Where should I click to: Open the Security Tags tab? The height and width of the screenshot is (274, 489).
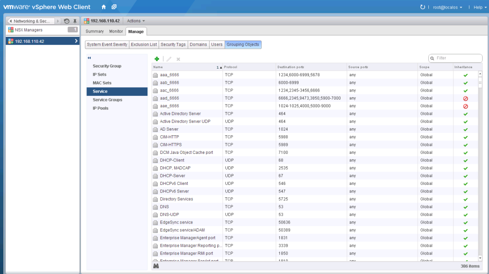coord(173,44)
